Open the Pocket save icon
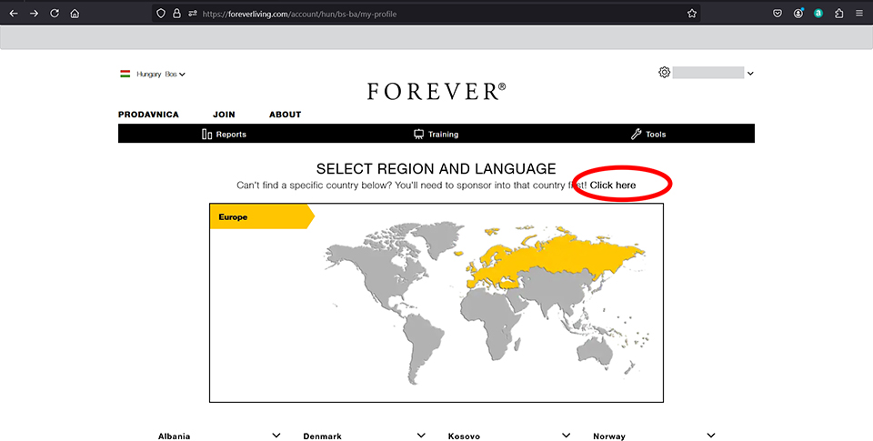Screen dimensions: 873x441 (x=778, y=14)
